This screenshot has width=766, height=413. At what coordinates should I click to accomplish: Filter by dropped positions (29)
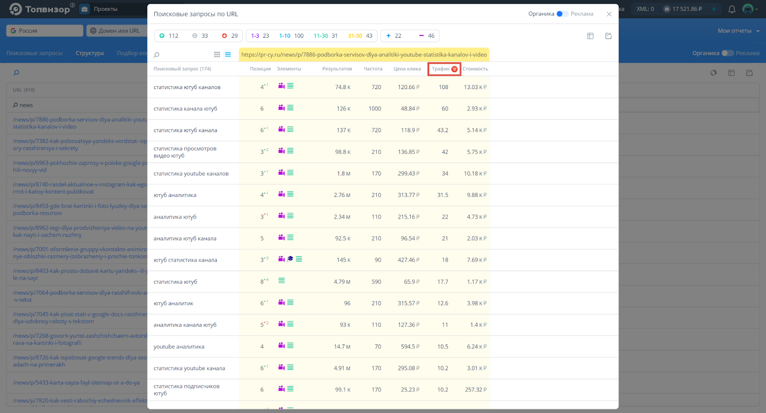(x=230, y=36)
